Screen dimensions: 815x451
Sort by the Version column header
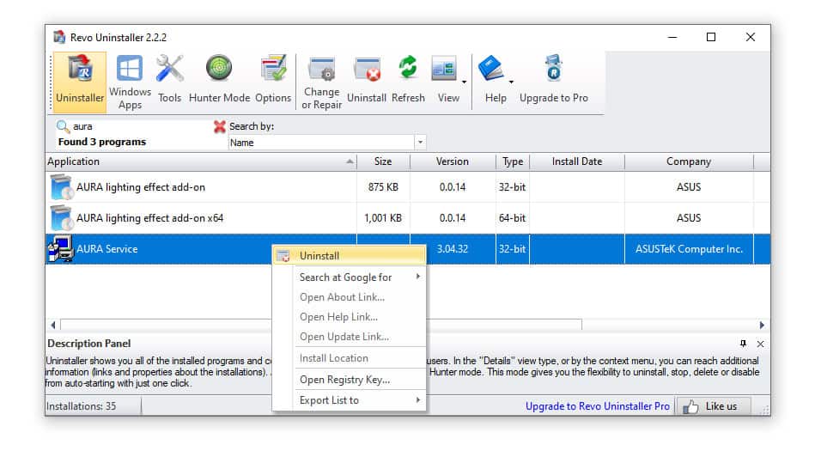pos(453,162)
